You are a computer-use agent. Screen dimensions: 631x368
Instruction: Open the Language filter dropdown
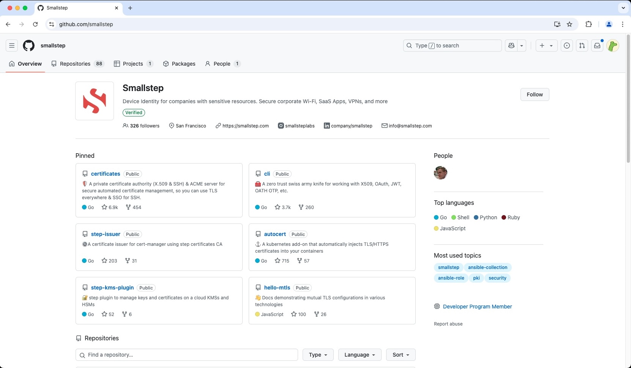360,355
